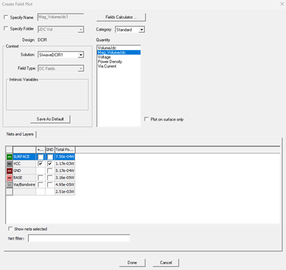This screenshot has width=286, height=270.
Task: Select the BASE layer row name
Action: click(x=24, y=178)
